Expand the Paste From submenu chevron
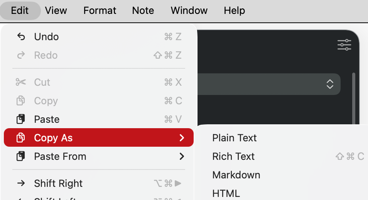 click(x=182, y=156)
